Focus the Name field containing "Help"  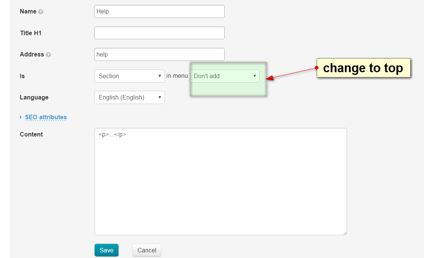[x=159, y=11]
